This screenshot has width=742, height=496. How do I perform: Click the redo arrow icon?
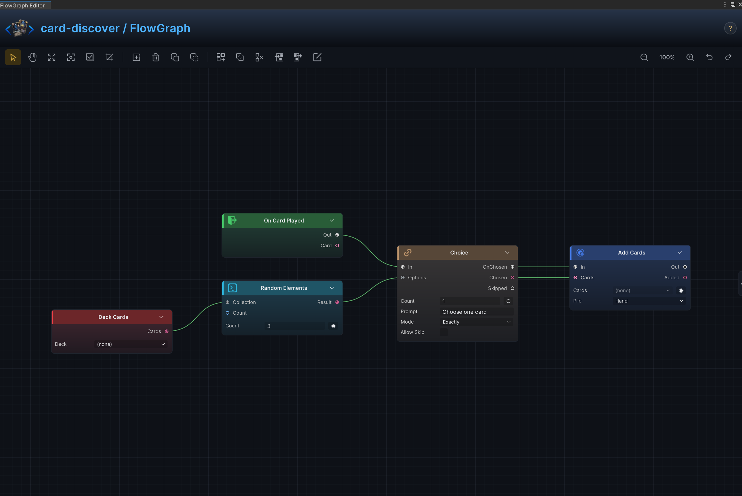point(728,57)
